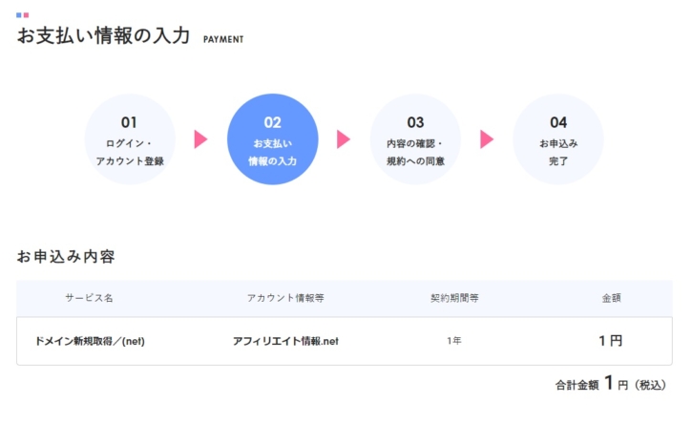The width and height of the screenshot is (692, 425).
Task: Select the highlighted 02 payment step circle
Action: click(273, 139)
